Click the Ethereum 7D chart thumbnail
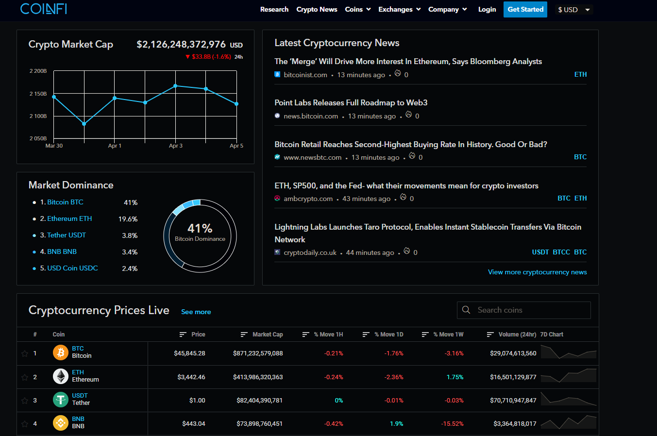Screen dimensions: 657x436 click(568, 375)
